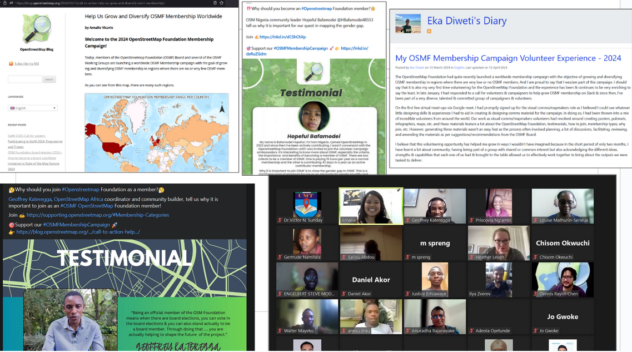Click the muted mic icon beside Chisom Okwuchi's name label
Image resolution: width=632 pixels, height=352 pixels.
536,257
